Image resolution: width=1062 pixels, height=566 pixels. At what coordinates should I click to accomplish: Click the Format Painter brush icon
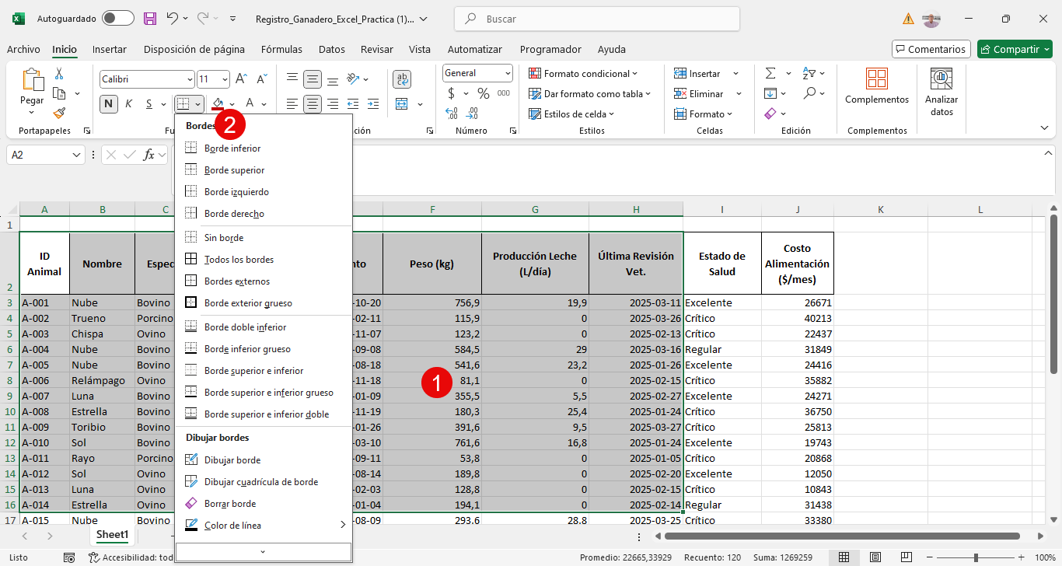coord(60,113)
